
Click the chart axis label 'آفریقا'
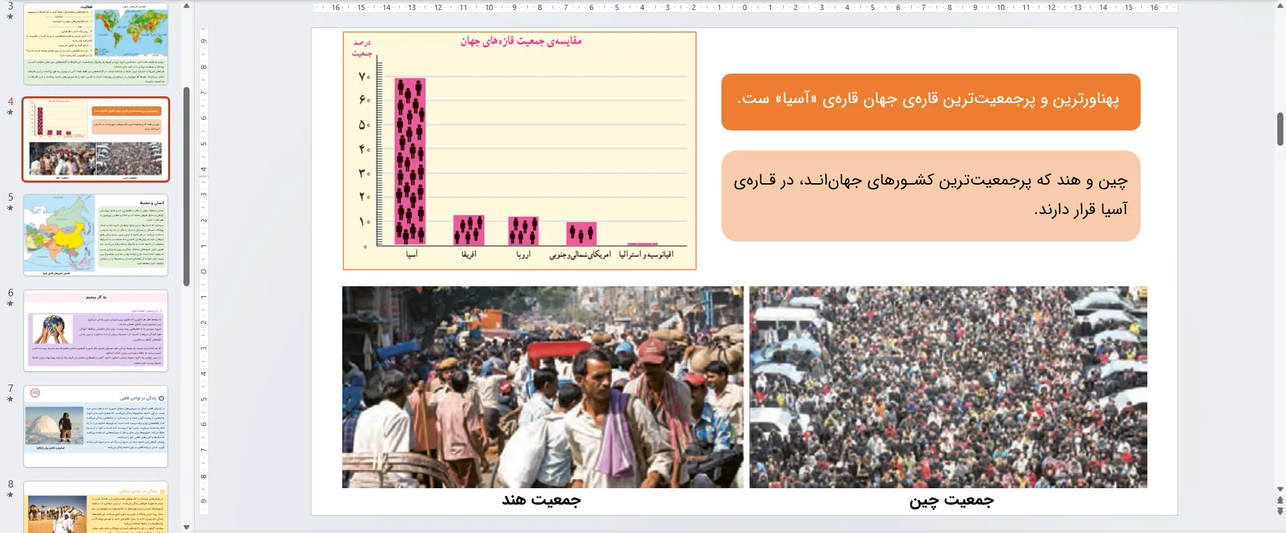(469, 255)
